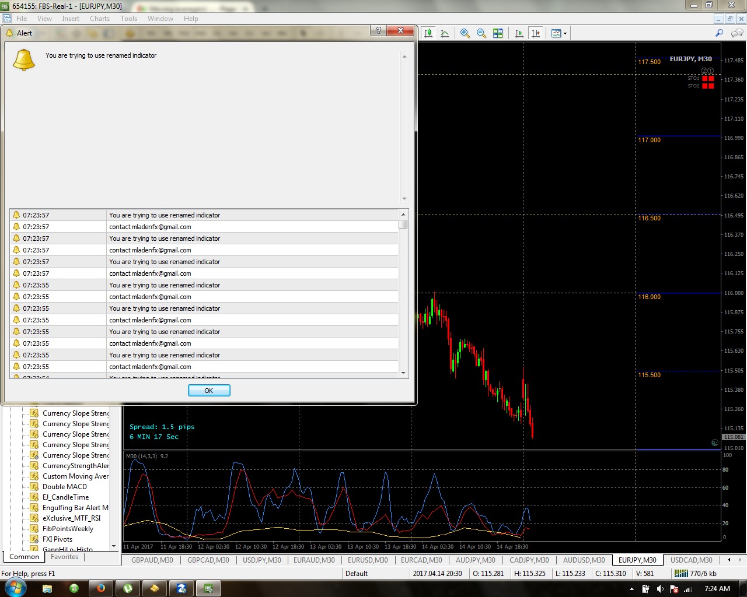Select Double MACD indicator in Navigator
Screen dimensions: 747x597
[x=64, y=487]
